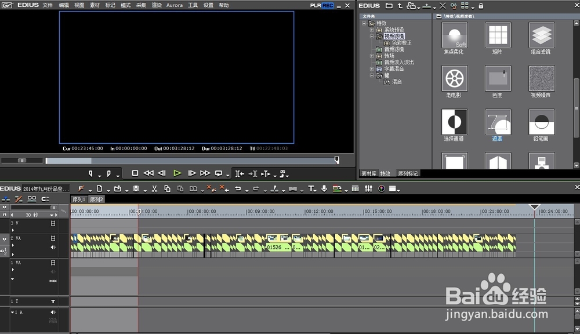580x334 pixels.
Task: Click the redo arrow icon
Action: pos(256,188)
